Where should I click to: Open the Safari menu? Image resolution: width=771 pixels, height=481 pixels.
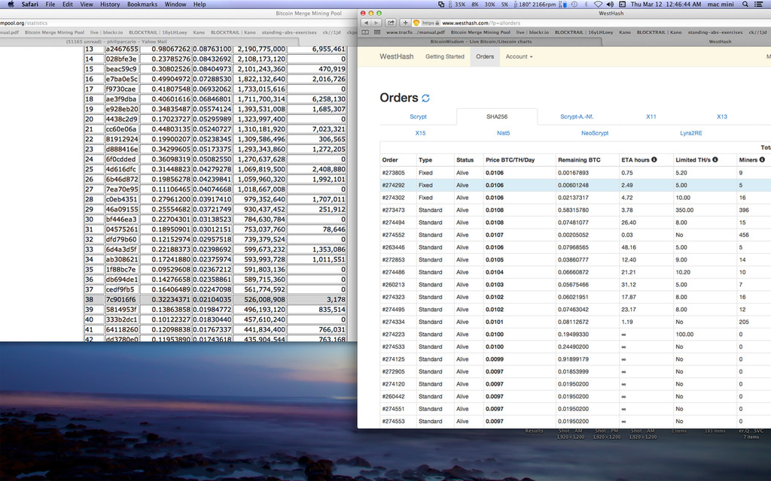click(30, 5)
